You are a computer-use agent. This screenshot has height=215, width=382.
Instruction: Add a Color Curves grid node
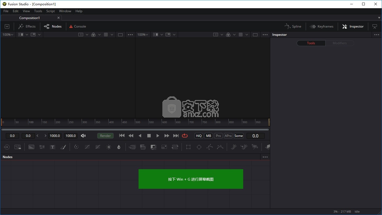point(87,147)
